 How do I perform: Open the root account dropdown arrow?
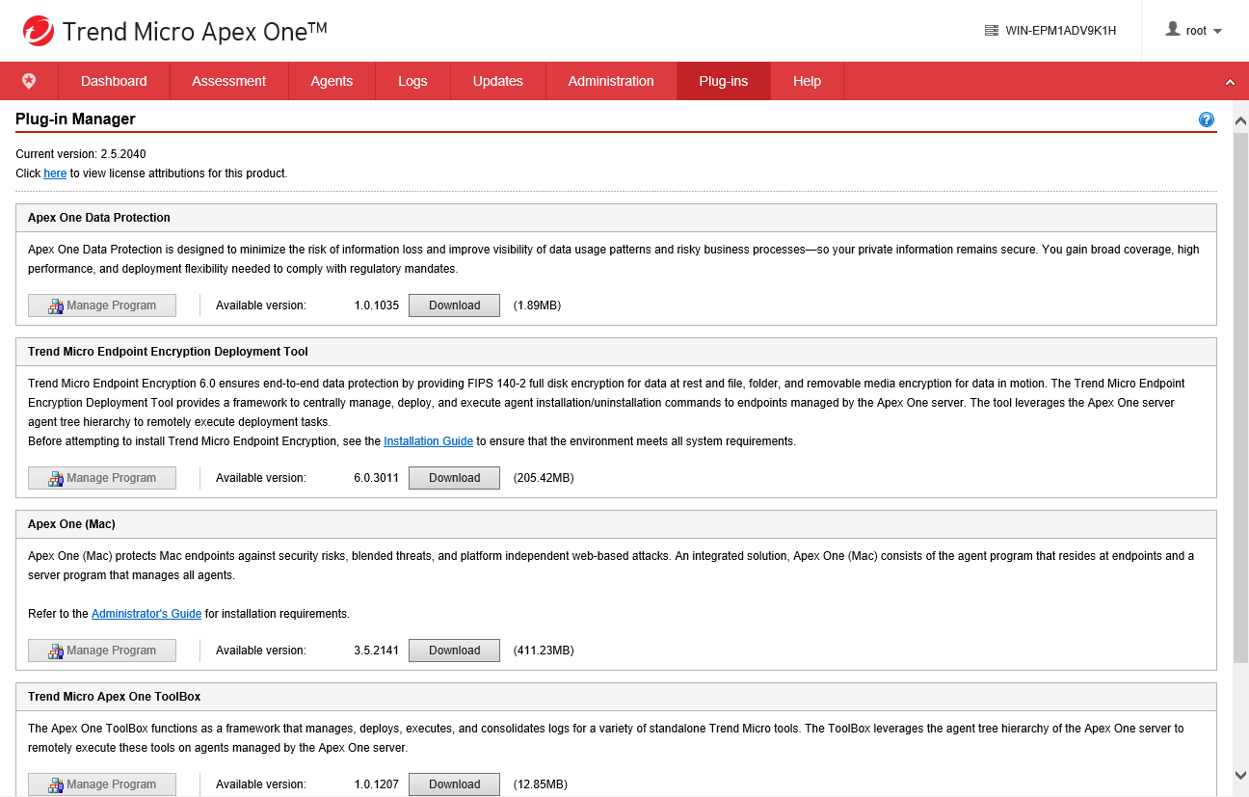coord(1217,31)
